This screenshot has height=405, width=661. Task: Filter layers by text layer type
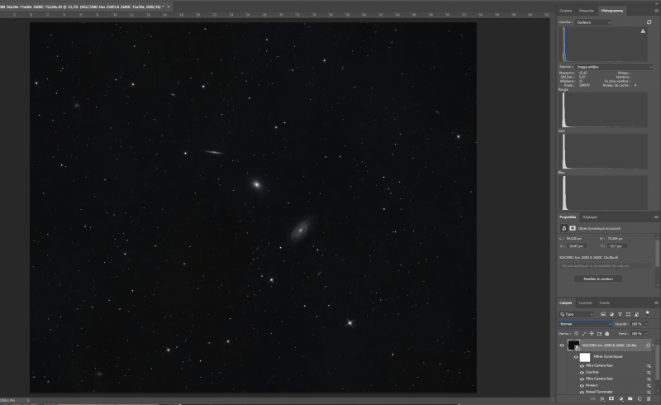coord(620,314)
